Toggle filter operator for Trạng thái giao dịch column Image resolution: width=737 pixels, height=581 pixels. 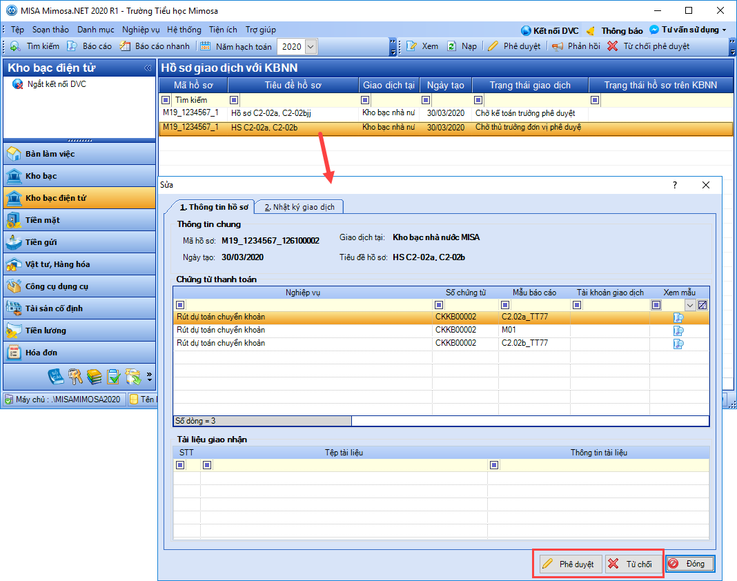coord(478,100)
